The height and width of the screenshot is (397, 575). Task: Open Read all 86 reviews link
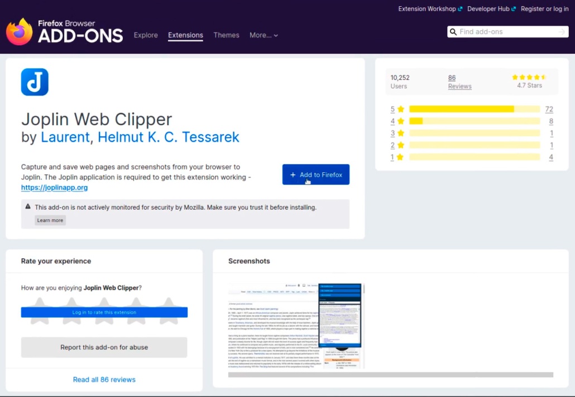click(104, 380)
